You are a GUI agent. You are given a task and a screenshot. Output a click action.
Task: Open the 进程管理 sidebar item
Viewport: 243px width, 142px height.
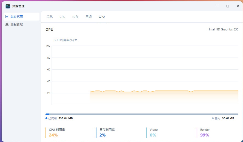[22, 24]
